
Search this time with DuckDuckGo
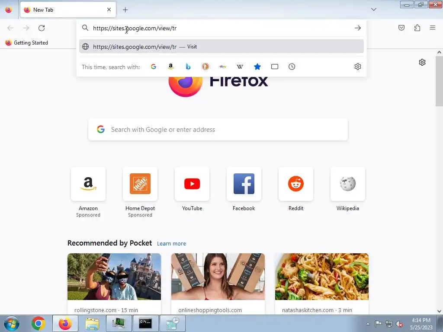[x=205, y=67]
